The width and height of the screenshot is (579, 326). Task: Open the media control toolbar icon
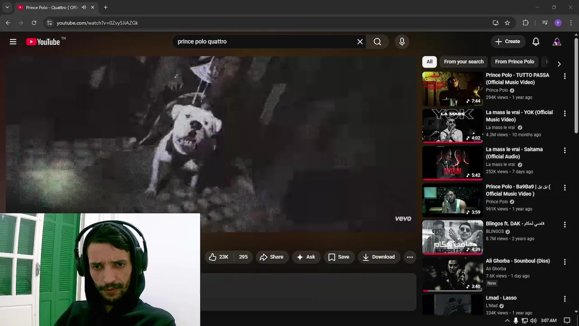coord(545,23)
